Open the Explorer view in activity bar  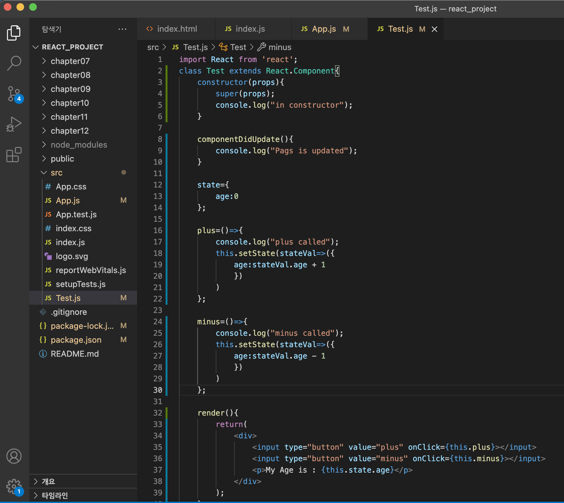pyautogui.click(x=14, y=33)
